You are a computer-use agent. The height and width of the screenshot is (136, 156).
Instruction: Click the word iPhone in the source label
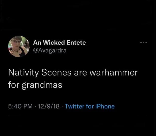click(x=105, y=106)
